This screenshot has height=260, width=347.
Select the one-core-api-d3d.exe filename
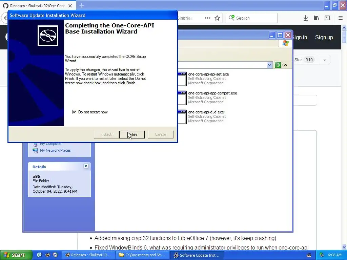tap(206, 112)
